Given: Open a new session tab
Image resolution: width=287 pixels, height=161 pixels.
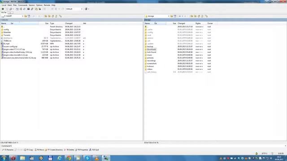Looking at the screenshot, I should [10, 13].
